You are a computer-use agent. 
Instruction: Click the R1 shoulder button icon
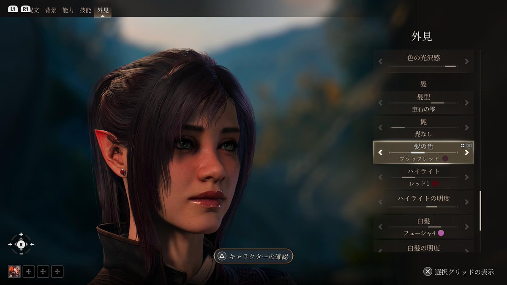pyautogui.click(x=26, y=9)
